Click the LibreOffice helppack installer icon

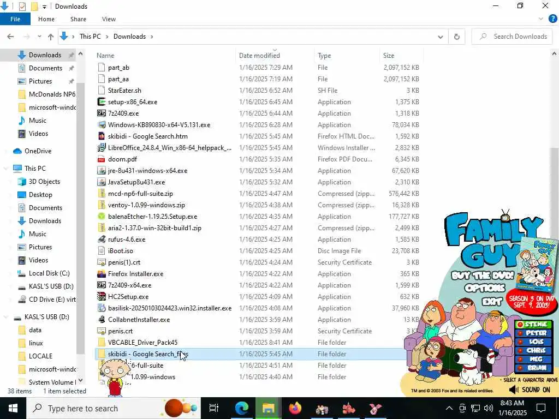click(x=102, y=147)
